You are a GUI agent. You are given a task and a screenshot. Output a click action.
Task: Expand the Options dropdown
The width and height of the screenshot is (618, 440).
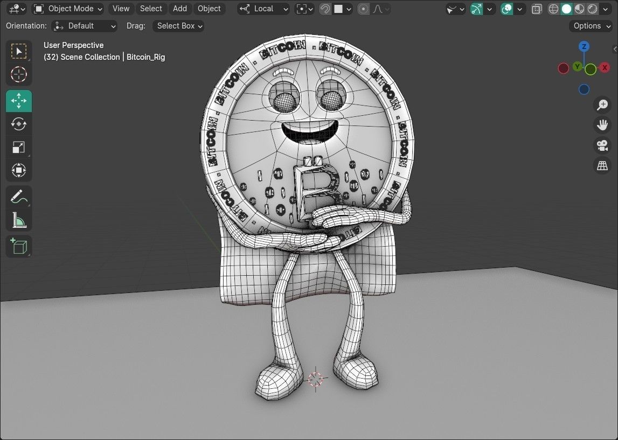(x=591, y=26)
